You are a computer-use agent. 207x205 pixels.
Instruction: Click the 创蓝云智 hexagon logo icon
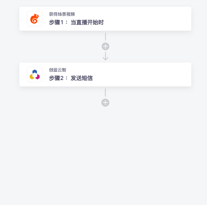35,74
